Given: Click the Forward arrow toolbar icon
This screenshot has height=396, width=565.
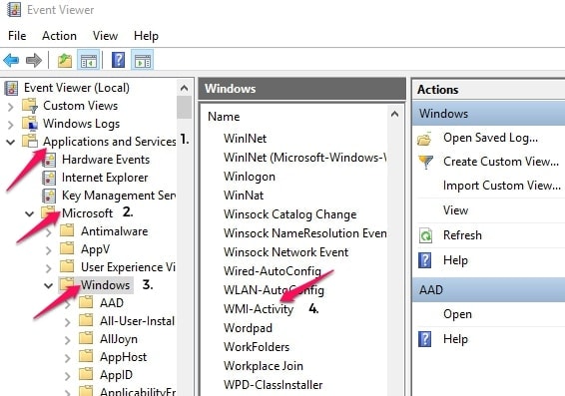Looking at the screenshot, I should click(34, 61).
